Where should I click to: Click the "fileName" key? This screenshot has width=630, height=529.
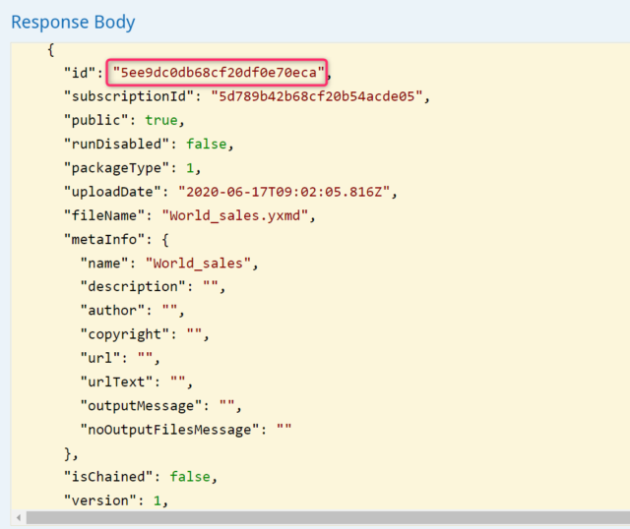[104, 215]
